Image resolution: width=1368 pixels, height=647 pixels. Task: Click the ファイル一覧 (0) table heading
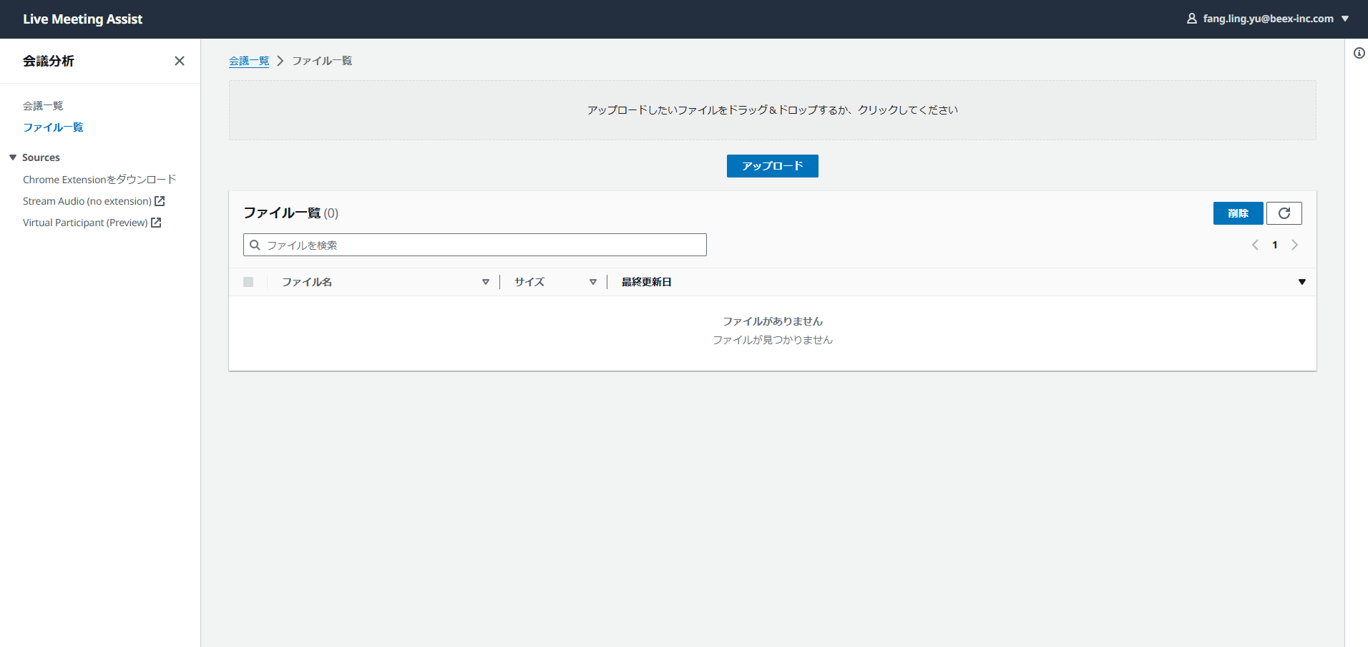[291, 213]
